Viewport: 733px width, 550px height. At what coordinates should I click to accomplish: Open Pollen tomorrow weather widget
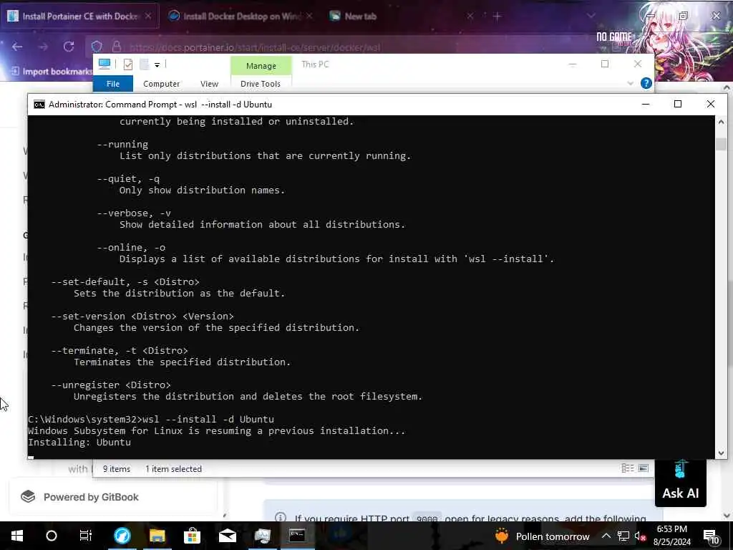pos(543,536)
